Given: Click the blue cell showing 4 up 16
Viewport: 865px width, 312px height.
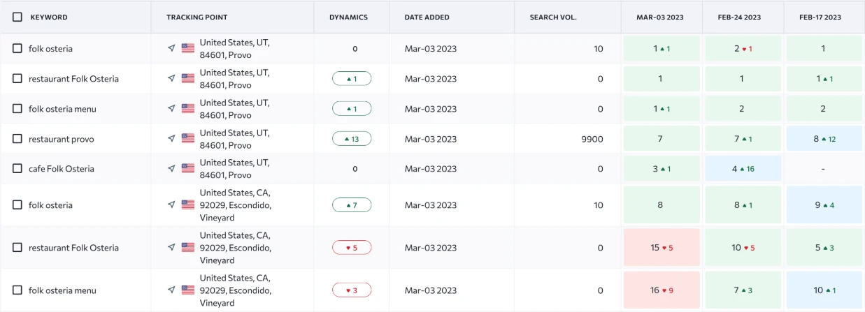Looking at the screenshot, I should pos(743,169).
